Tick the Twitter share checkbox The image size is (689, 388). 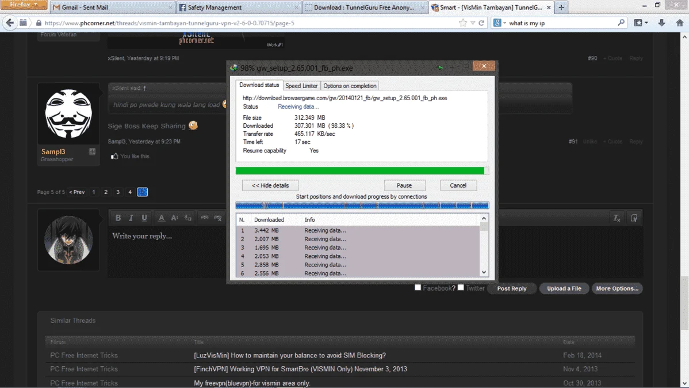(x=461, y=287)
